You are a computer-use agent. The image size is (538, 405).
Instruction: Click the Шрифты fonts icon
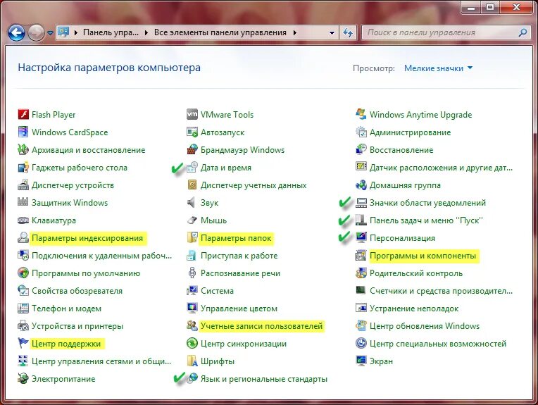(x=192, y=361)
